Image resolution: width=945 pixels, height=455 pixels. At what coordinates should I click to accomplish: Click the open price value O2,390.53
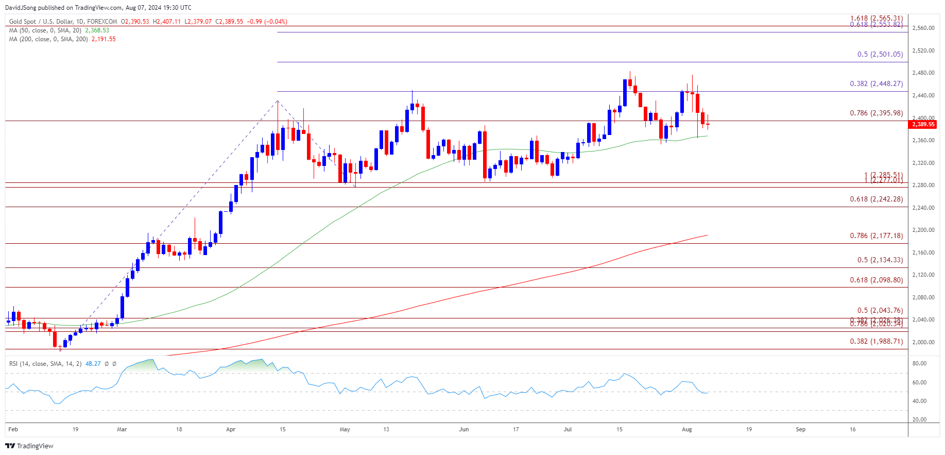(x=135, y=22)
